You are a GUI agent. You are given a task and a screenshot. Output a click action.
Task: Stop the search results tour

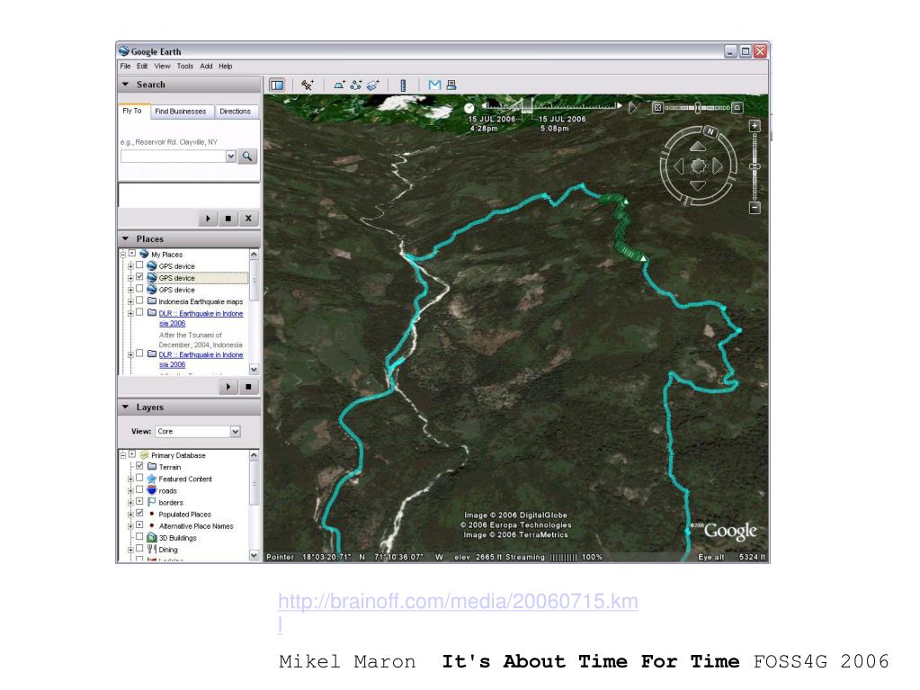click(228, 219)
